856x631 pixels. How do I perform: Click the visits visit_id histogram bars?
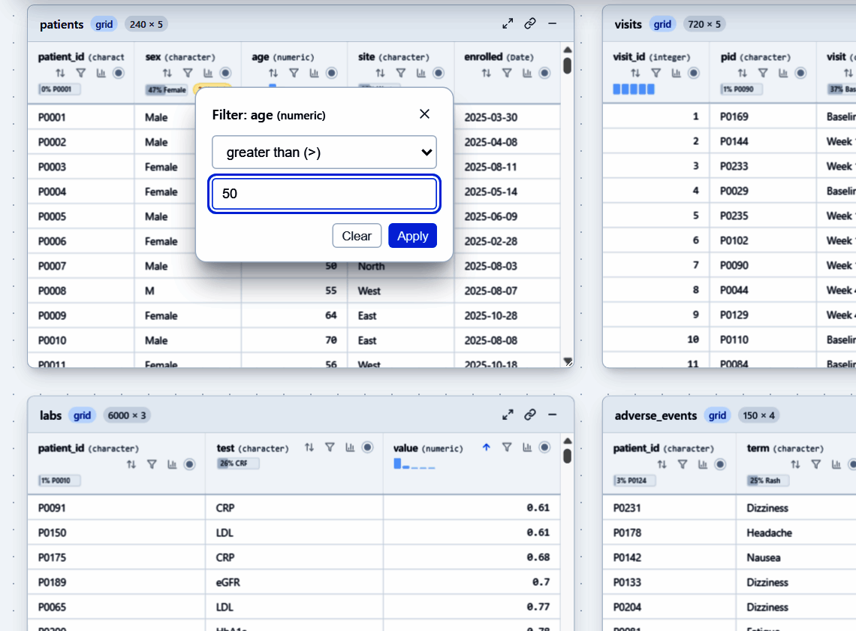coord(633,89)
